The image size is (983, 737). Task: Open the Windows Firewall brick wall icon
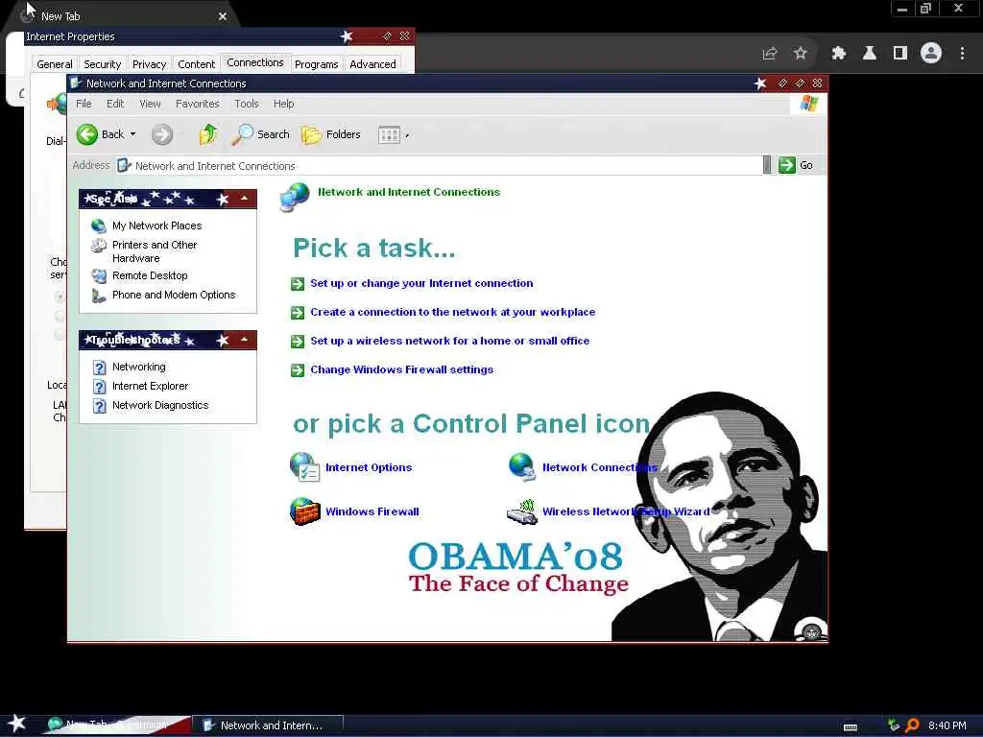[304, 511]
